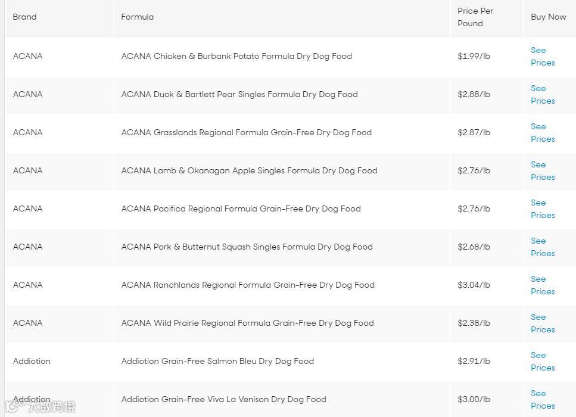Click See Prices for ACANA Pacifica Regional Formula
Viewport: 576px width, 417px height.
coord(543,208)
